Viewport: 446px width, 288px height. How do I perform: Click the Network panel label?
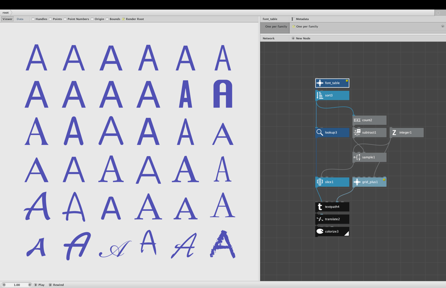coord(268,38)
